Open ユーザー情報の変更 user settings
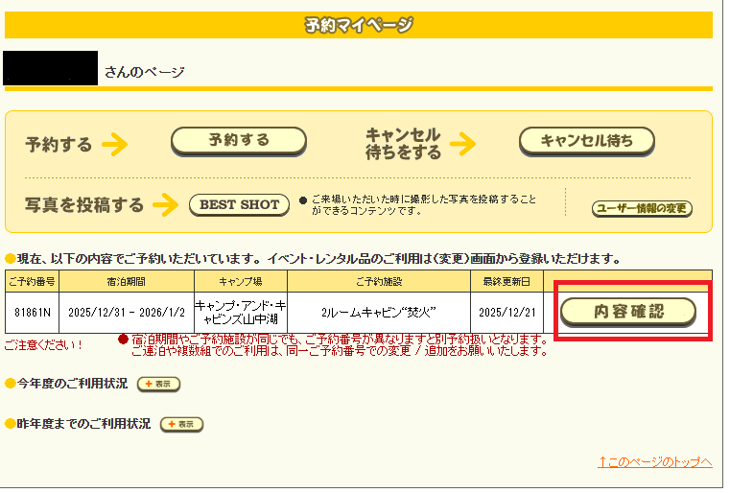The width and height of the screenshot is (730, 493). pyautogui.click(x=643, y=208)
